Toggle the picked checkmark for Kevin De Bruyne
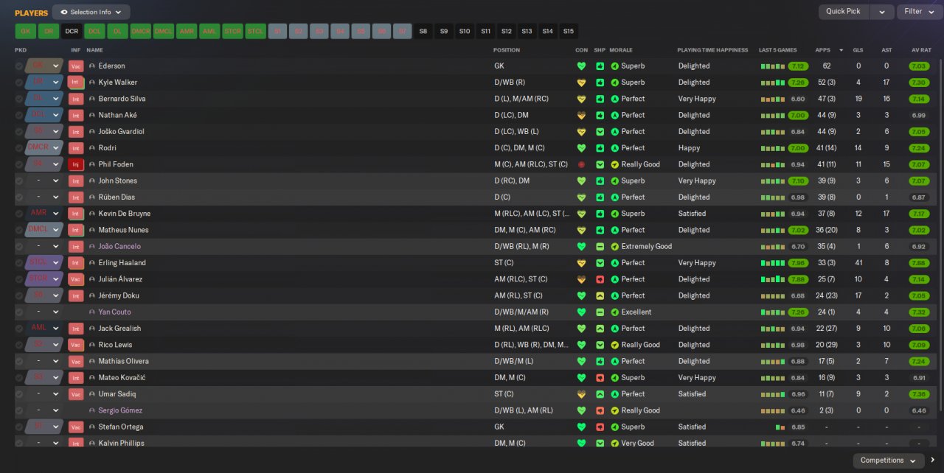This screenshot has height=473, width=944. pyautogui.click(x=19, y=214)
